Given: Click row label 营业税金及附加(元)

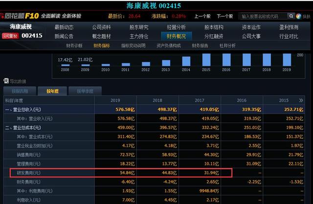Looking at the screenshot, I should (35, 146).
